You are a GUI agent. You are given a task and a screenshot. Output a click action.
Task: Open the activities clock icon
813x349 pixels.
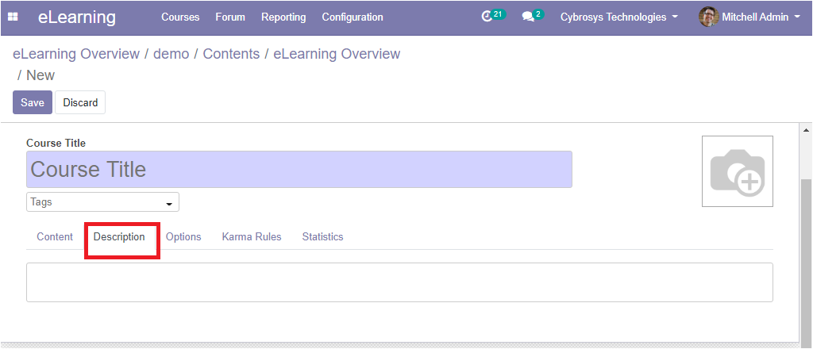point(487,17)
